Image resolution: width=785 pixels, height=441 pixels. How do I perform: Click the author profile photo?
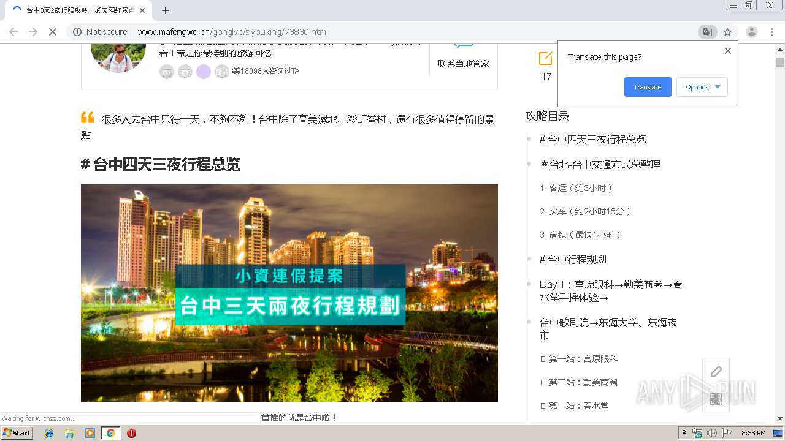coord(118,58)
